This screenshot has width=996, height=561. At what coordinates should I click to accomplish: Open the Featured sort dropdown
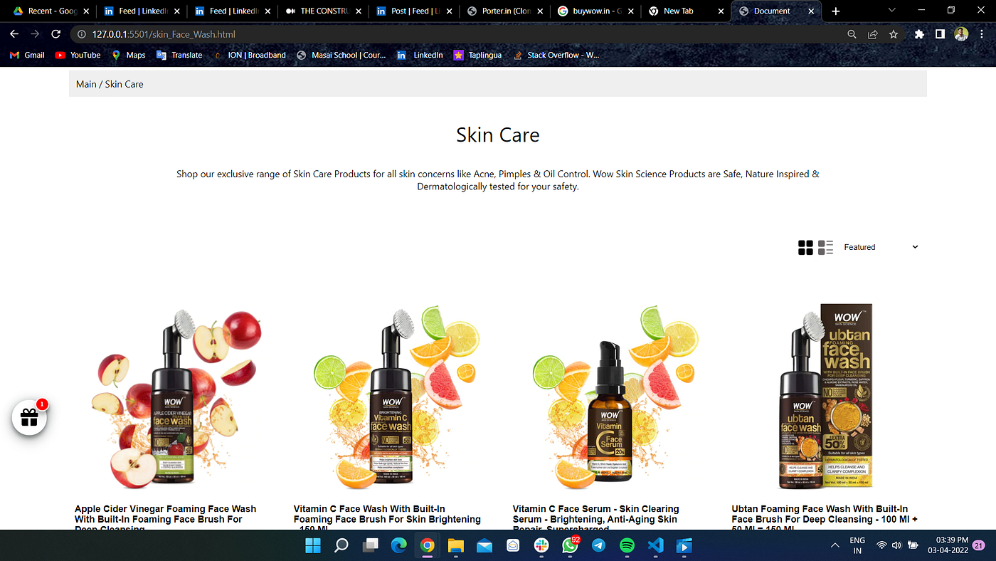click(x=881, y=247)
